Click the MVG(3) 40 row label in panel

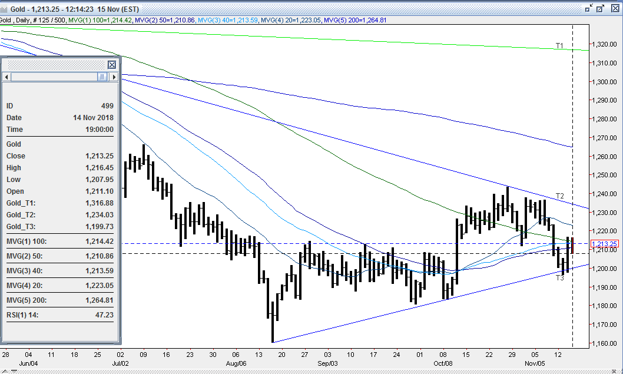coord(24,271)
